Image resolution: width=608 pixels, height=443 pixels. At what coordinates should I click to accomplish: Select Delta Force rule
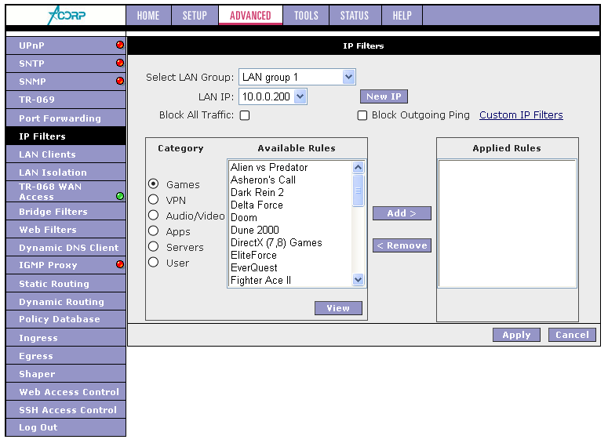point(290,205)
